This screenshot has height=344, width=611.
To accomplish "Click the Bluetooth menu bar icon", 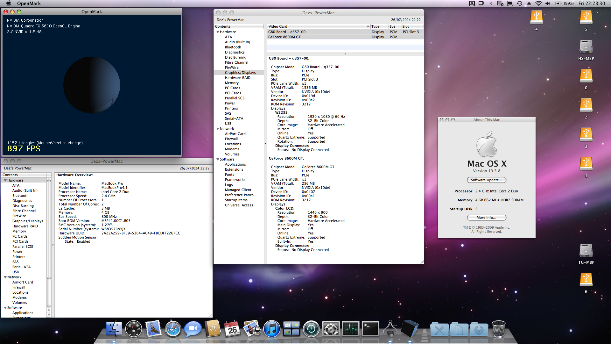I will click(x=491, y=3).
